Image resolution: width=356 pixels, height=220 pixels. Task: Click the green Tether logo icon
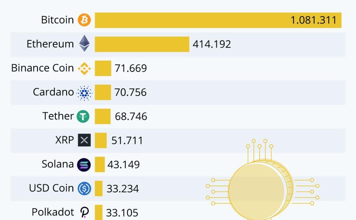pos(83,116)
